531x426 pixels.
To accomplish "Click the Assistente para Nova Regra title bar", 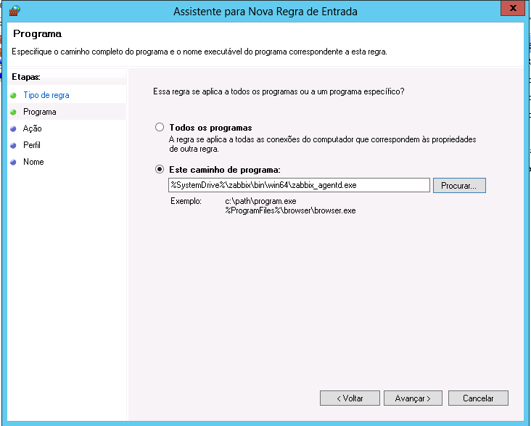I will coord(265,12).
